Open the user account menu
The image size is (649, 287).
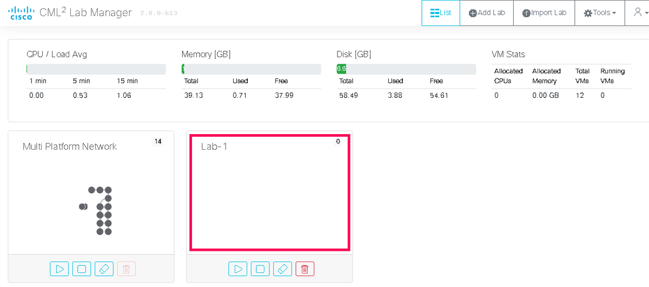[x=639, y=12]
